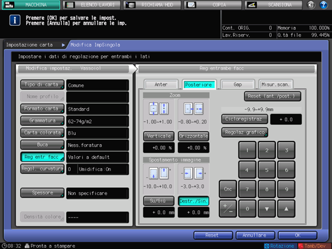Open Grammatura setting
The width and height of the screenshot is (332, 249).
42,120
